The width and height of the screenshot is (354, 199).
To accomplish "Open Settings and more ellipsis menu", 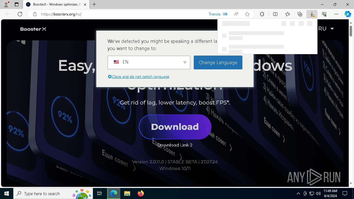I will click(336, 14).
